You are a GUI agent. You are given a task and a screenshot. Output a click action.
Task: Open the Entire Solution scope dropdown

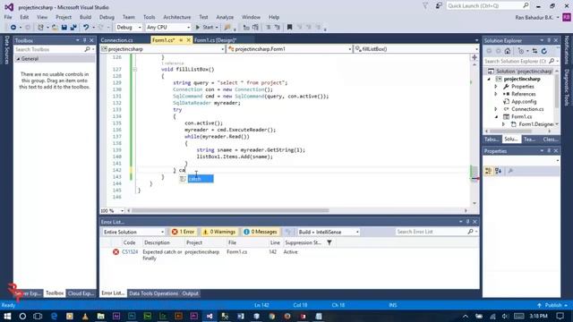click(x=133, y=232)
